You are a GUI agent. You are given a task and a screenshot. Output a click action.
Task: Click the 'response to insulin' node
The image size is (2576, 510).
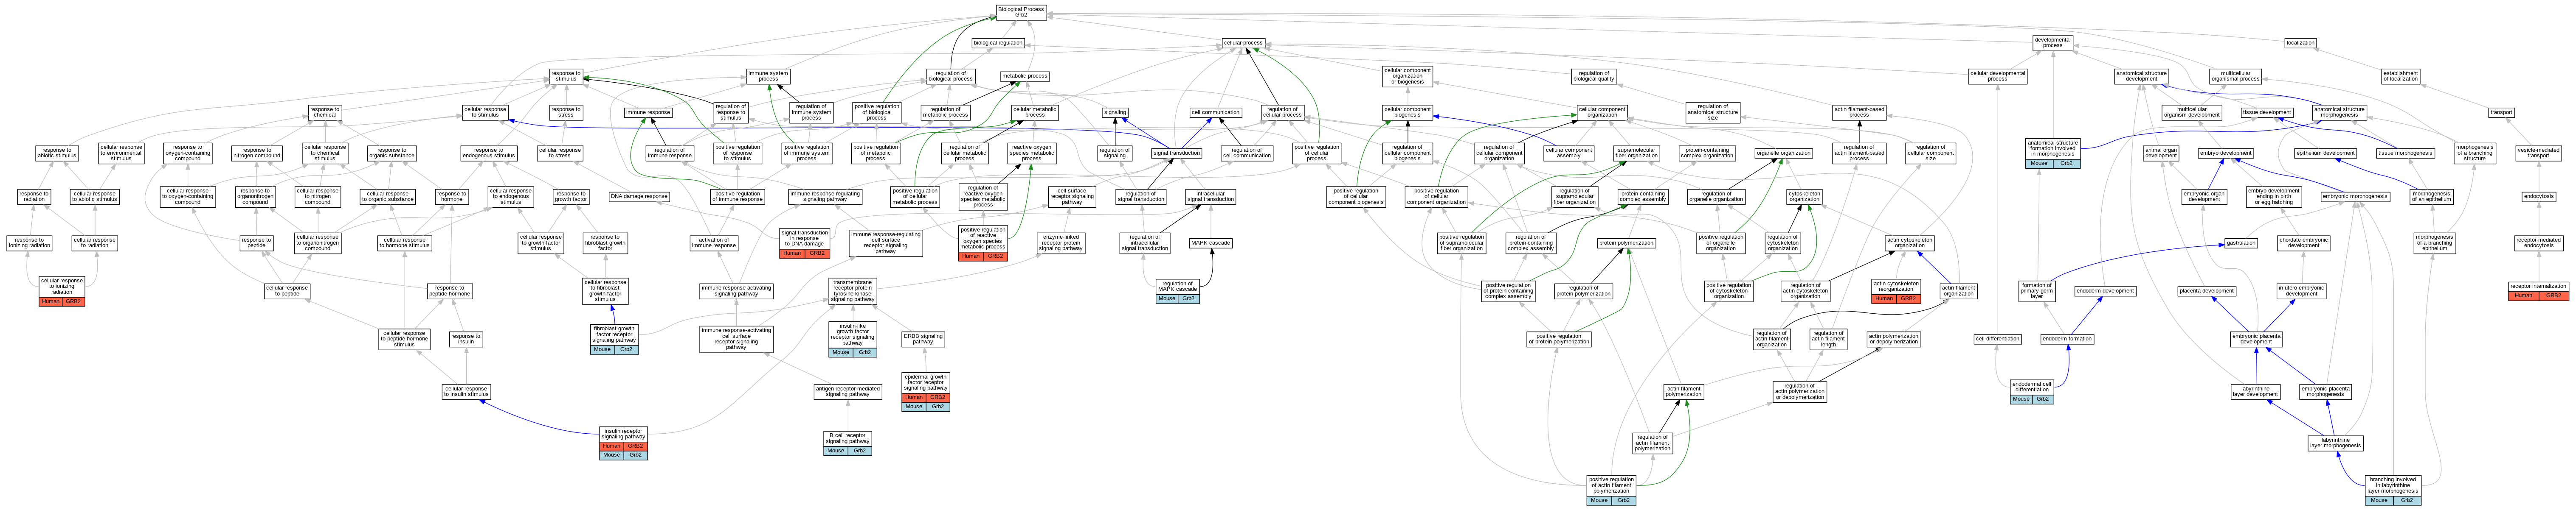pyautogui.click(x=466, y=339)
